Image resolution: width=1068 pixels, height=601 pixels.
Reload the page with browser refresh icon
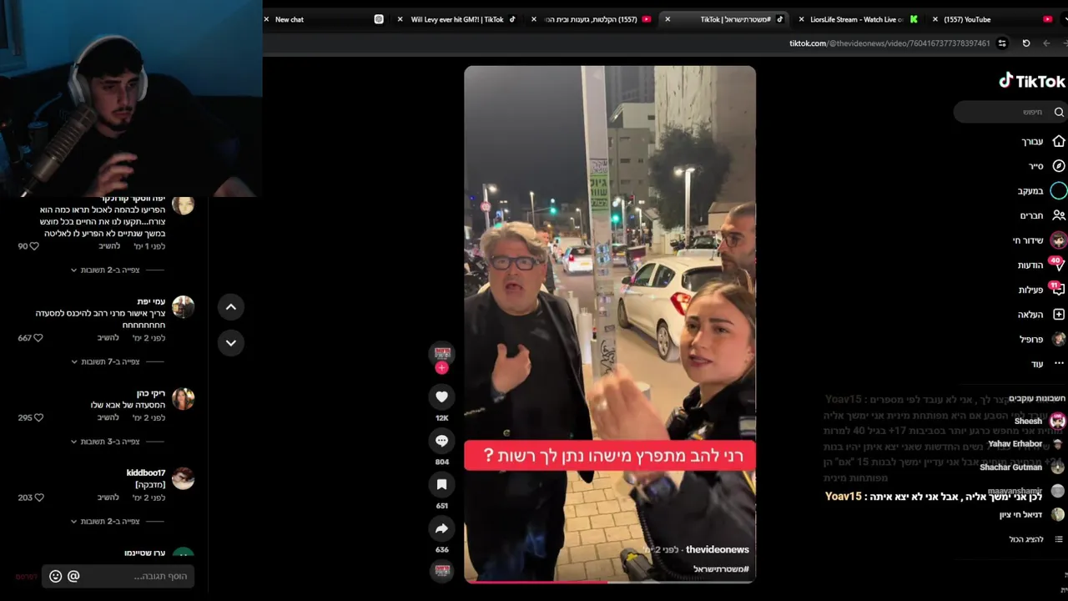1026,43
